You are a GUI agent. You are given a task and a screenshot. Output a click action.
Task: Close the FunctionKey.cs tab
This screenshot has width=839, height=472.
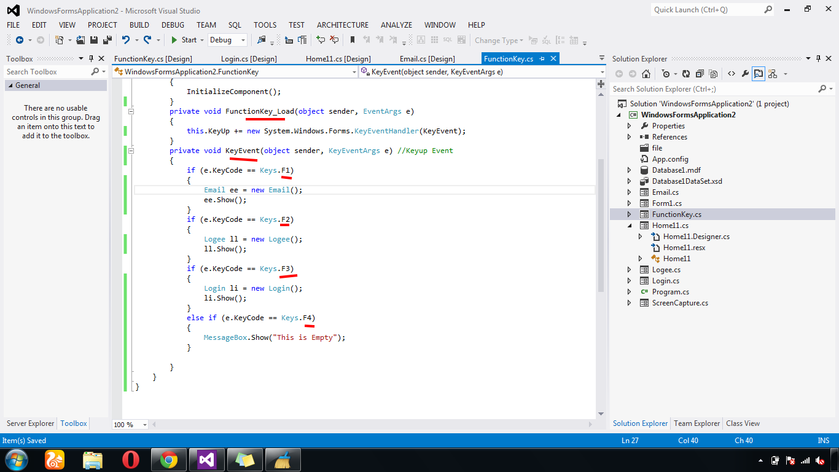click(553, 58)
